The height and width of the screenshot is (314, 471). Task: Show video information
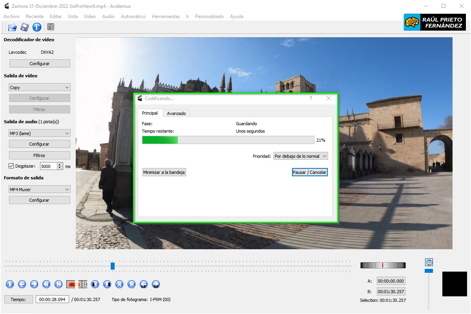(37, 27)
